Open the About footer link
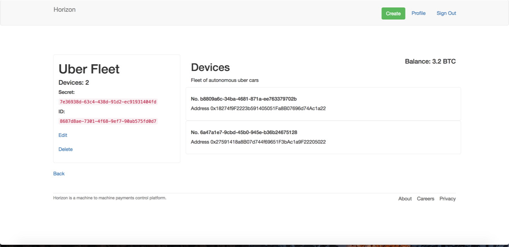This screenshot has height=247, width=509. [x=405, y=199]
